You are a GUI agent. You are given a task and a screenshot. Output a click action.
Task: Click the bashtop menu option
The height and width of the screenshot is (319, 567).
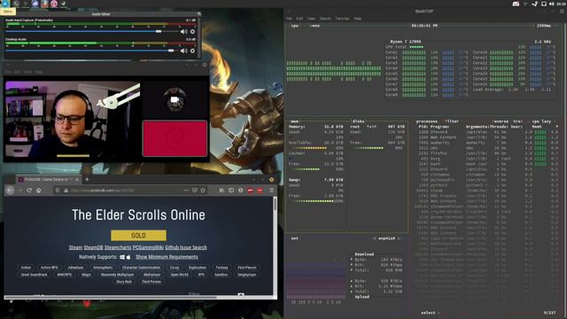315,26
